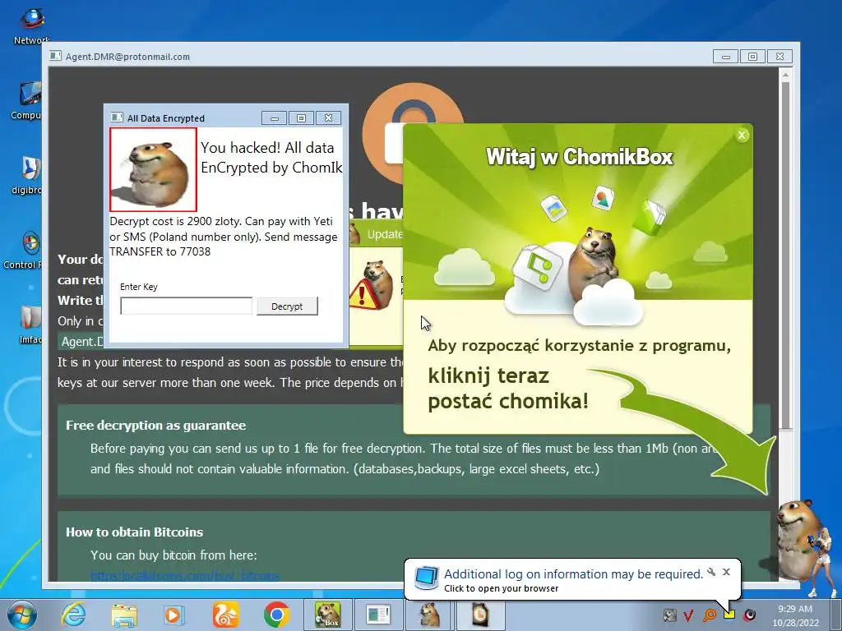
Task: Open the Windows Start menu
Action: [21, 615]
